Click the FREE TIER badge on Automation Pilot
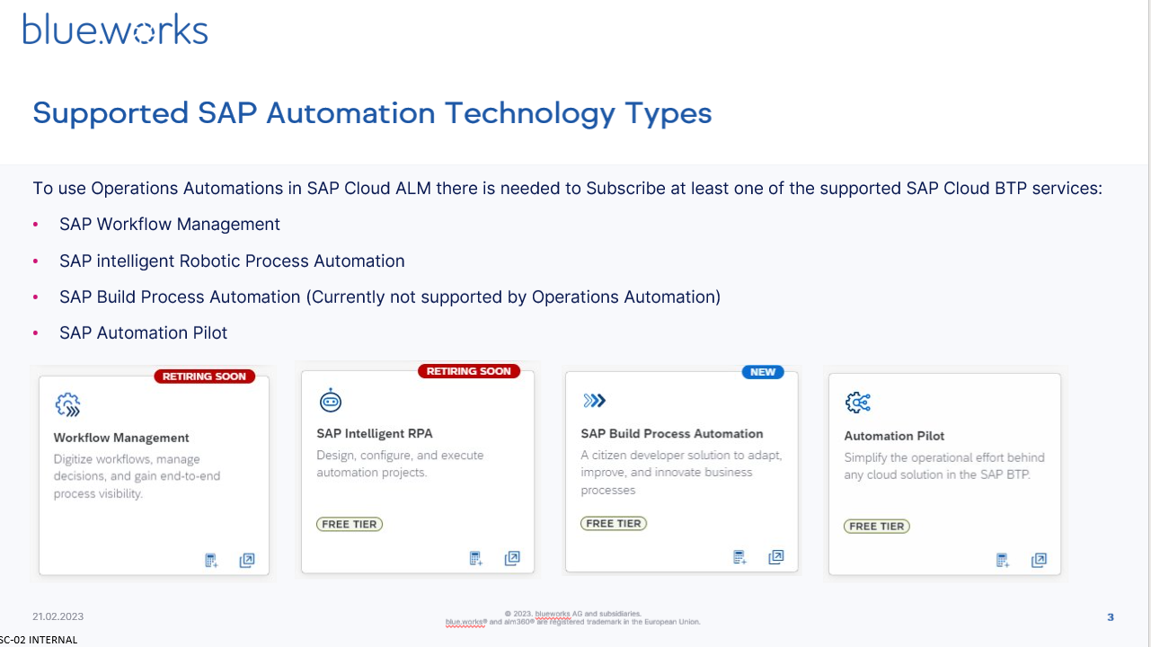 click(x=876, y=526)
